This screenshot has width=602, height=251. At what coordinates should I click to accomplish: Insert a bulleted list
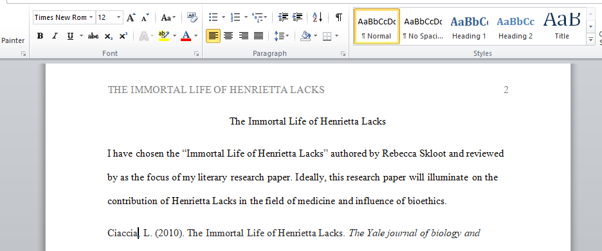click(x=214, y=17)
